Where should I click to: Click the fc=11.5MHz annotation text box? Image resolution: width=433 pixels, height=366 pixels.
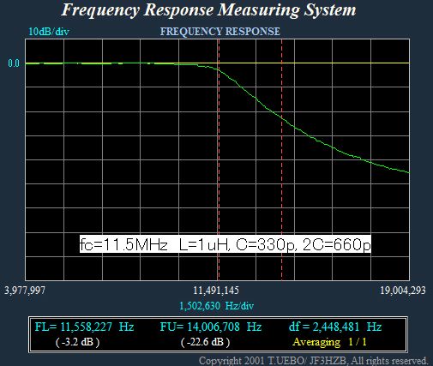pos(226,244)
